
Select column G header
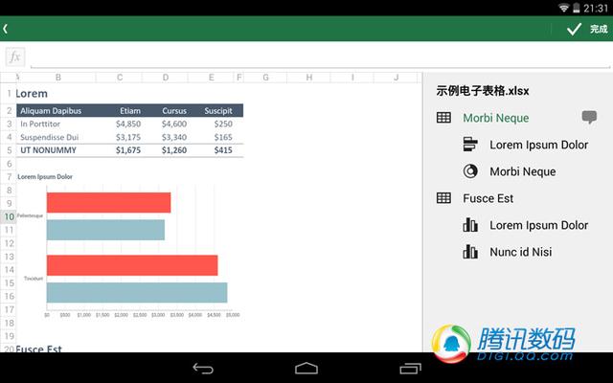(265, 78)
